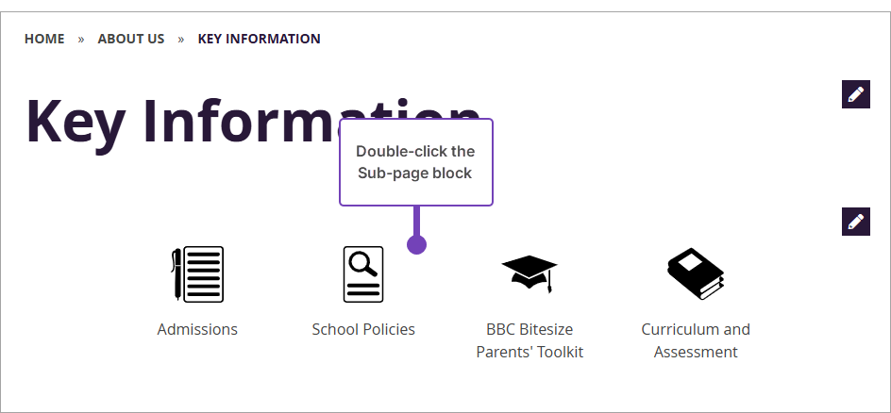Click the Key Information page heading
The image size is (891, 413).
tap(179, 123)
